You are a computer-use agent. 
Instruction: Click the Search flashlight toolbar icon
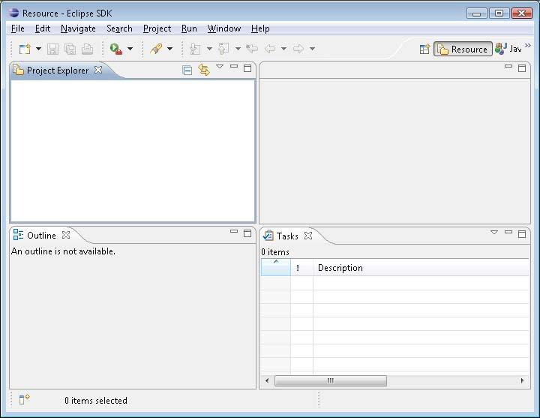[156, 49]
